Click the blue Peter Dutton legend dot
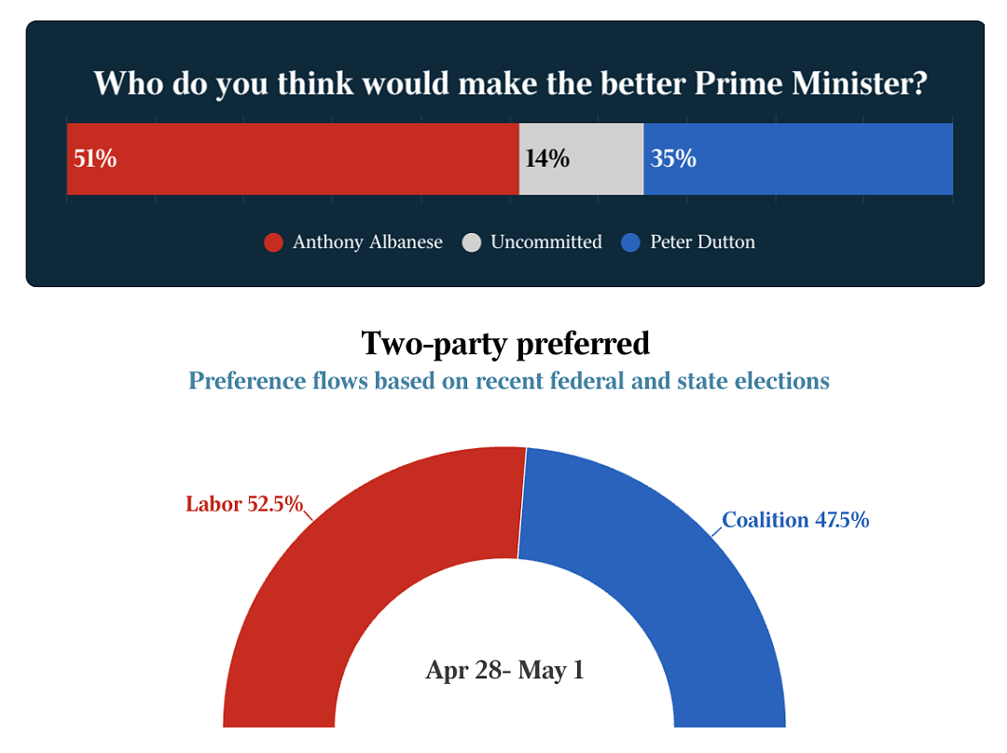 630,242
